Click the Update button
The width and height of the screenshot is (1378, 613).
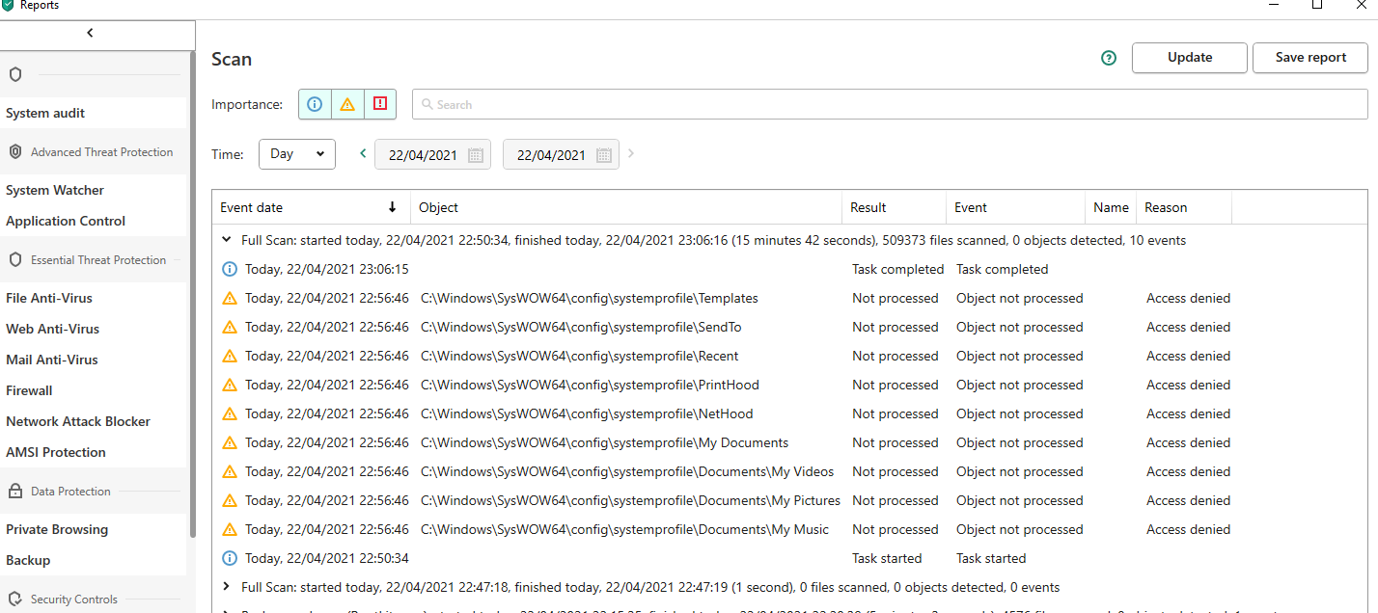pos(1190,58)
